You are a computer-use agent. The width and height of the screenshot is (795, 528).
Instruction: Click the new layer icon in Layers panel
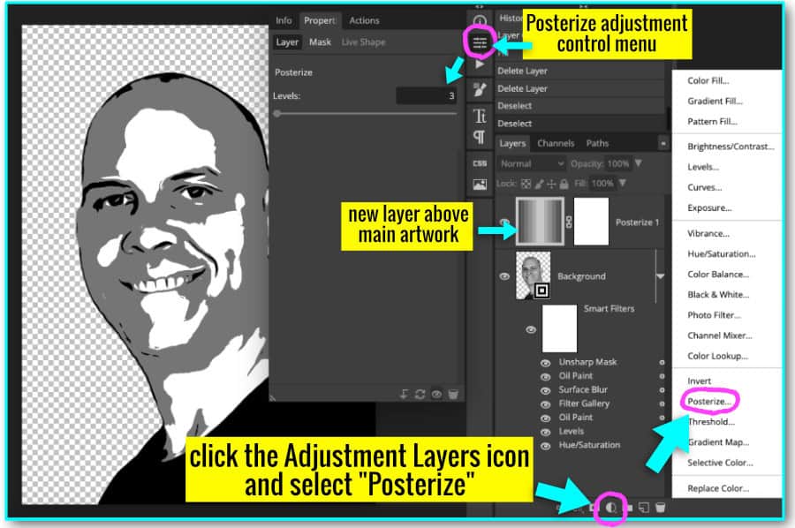point(644,507)
